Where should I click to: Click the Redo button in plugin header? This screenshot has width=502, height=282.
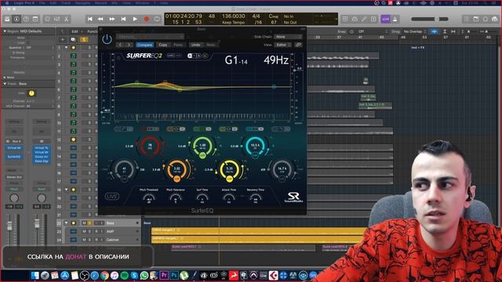211,45
